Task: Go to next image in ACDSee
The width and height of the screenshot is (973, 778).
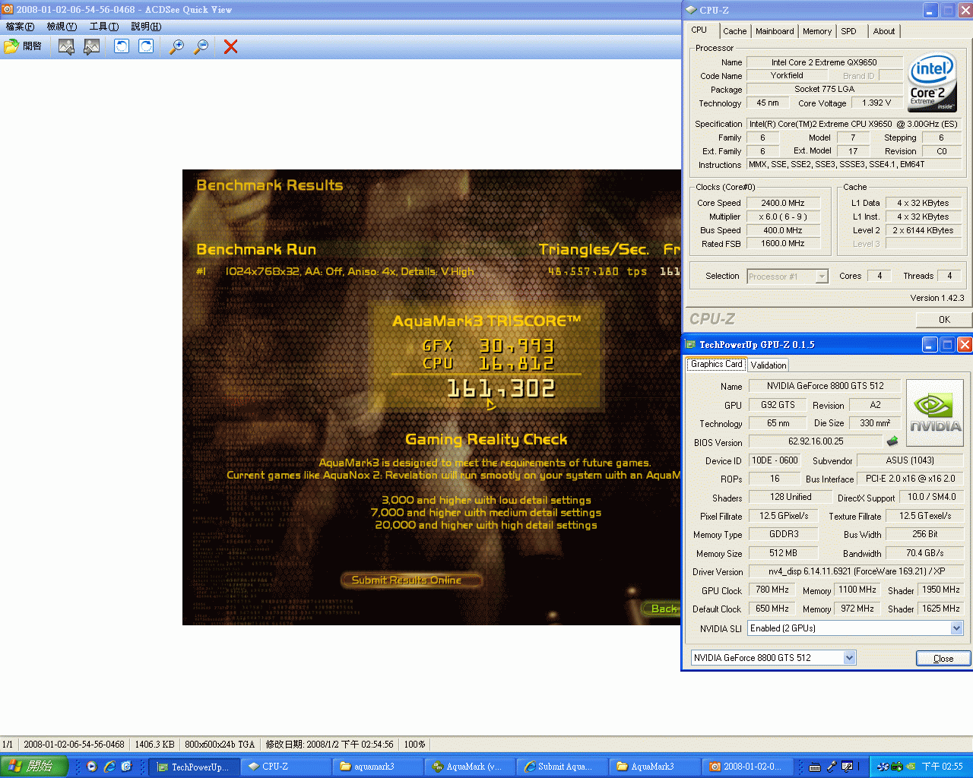Action: coord(91,46)
